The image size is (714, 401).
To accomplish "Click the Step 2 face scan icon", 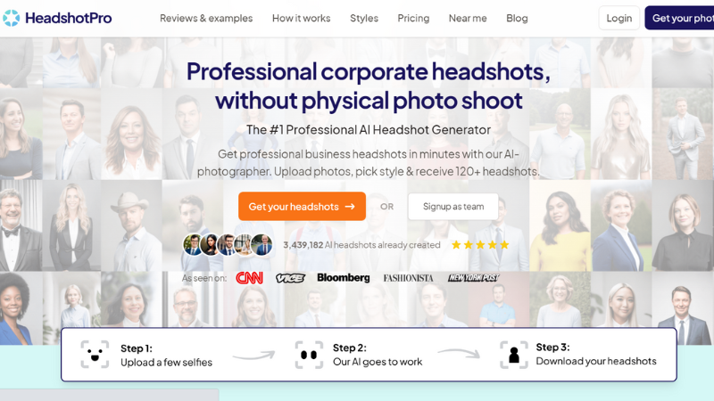I will (309, 355).
